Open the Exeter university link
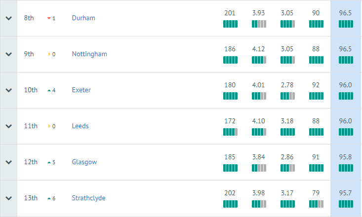This screenshot has width=362, height=217. point(81,90)
